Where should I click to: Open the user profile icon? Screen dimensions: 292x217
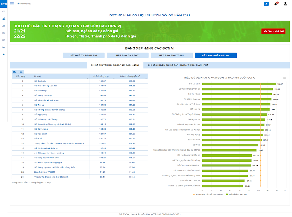tap(285, 4)
